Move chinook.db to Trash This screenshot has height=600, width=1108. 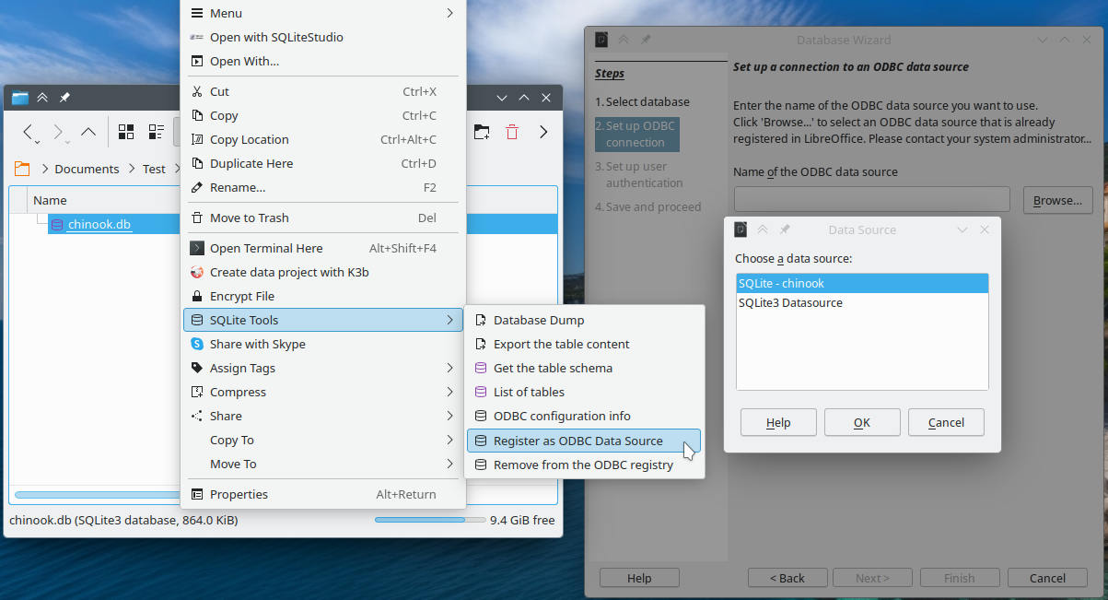click(323, 218)
